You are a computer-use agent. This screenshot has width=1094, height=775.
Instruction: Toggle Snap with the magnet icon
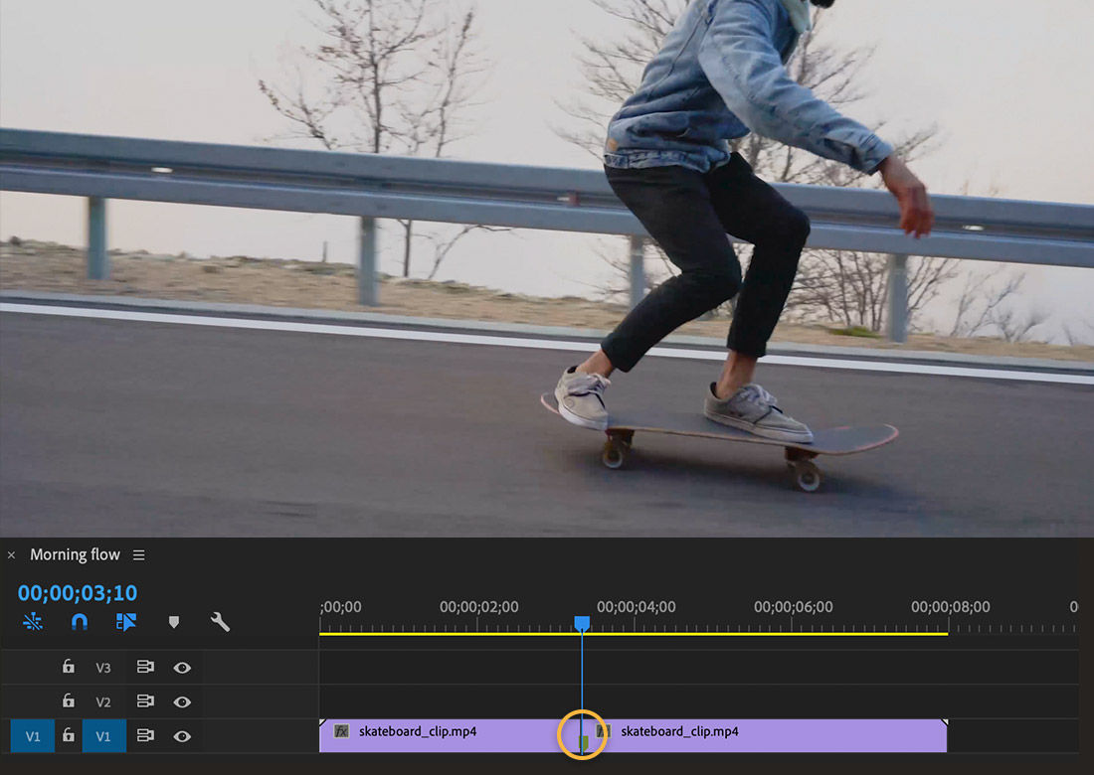(x=78, y=622)
